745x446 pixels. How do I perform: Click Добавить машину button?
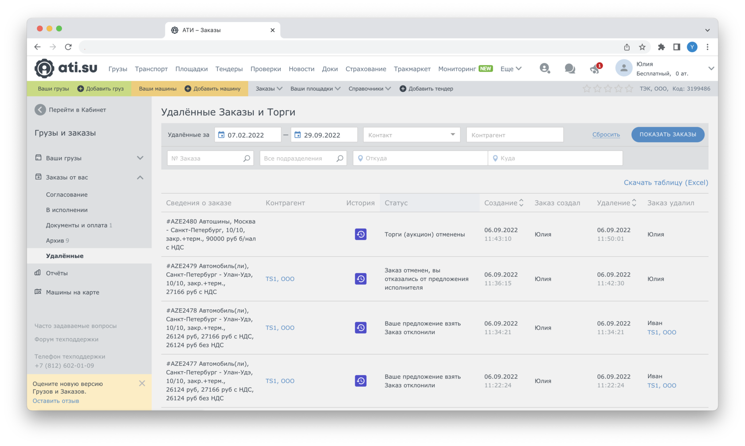212,89
